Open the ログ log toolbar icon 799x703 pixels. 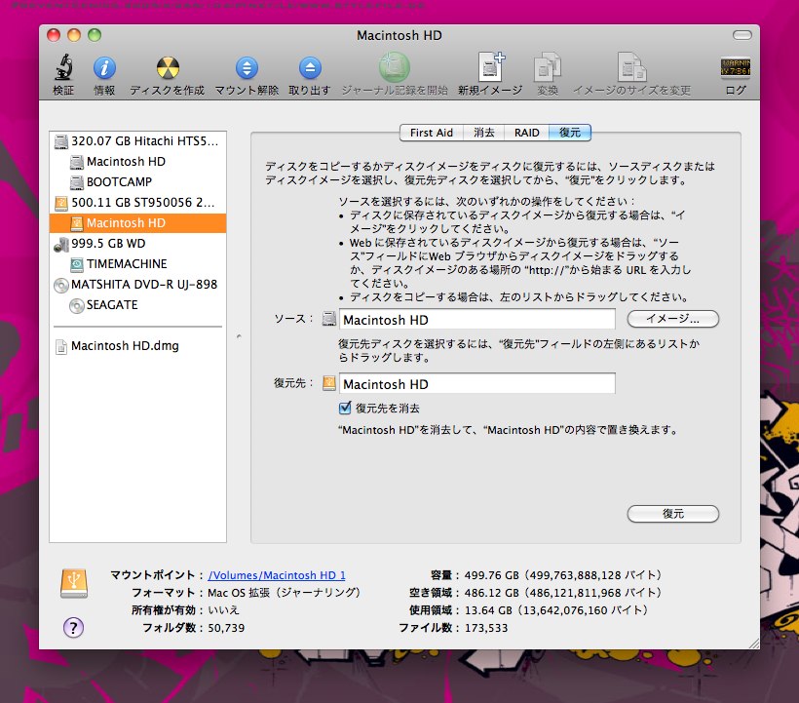tap(736, 68)
